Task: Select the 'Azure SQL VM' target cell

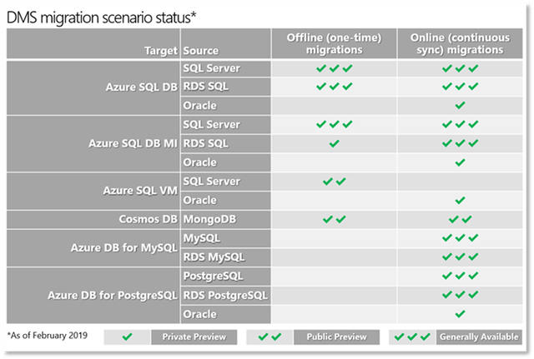Action: tap(93, 191)
